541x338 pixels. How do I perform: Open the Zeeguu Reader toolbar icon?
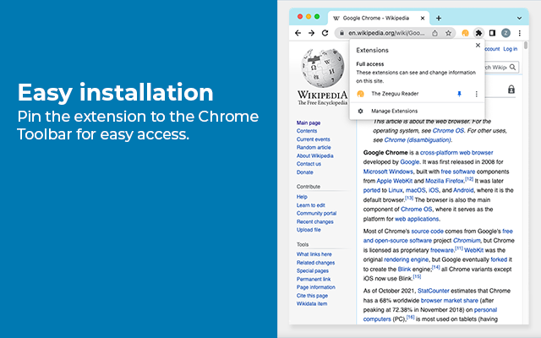point(466,33)
